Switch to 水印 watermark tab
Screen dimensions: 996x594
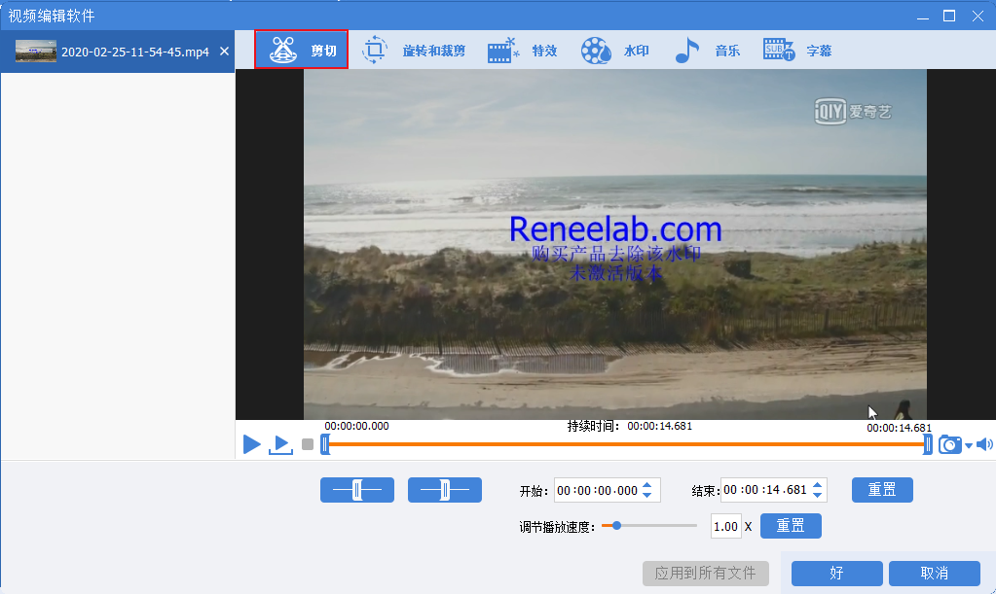(615, 51)
